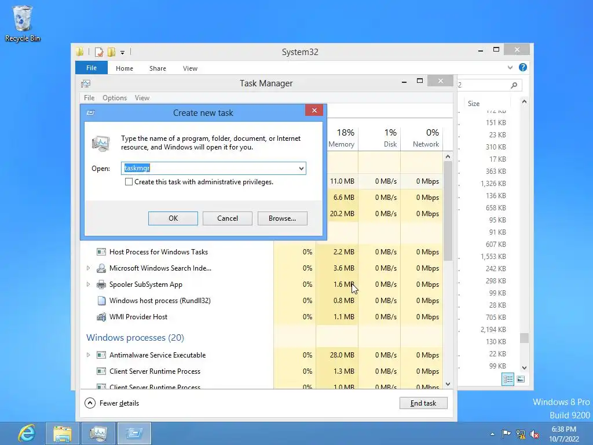Switch Explorer to details view icon
Screen dimensions: 593x445
click(x=507, y=379)
